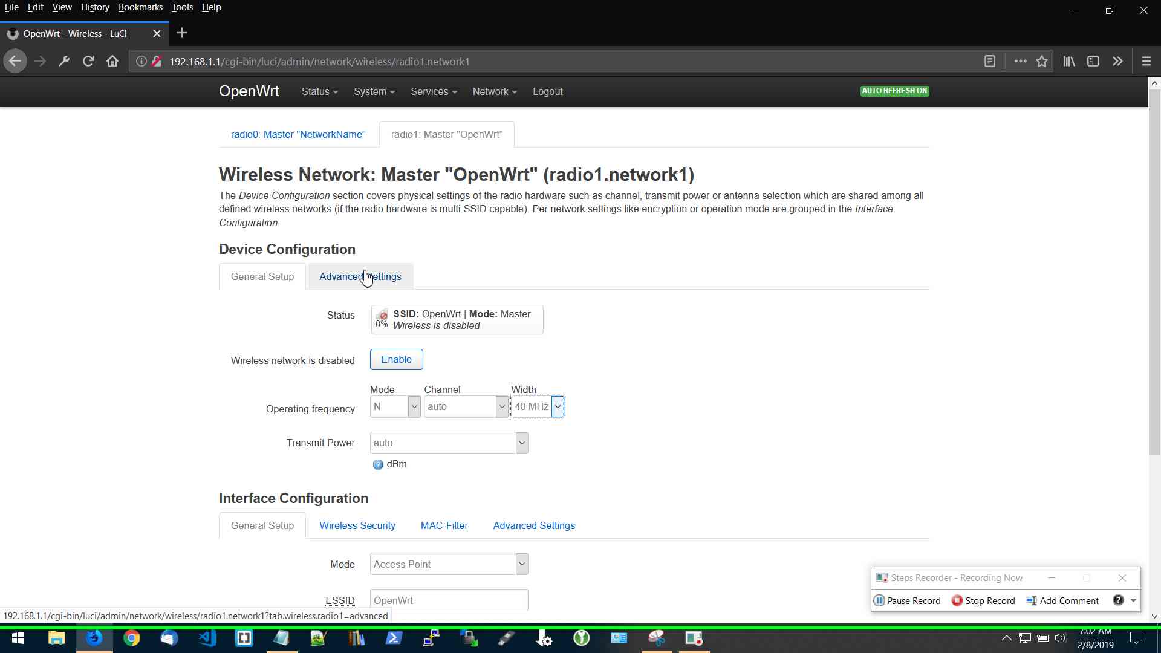Click the ESSID text field
Image resolution: width=1161 pixels, height=653 pixels.
[x=449, y=600]
